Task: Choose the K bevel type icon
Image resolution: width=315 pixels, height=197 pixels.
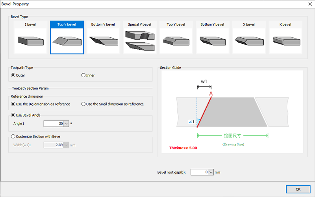Action: (285, 40)
